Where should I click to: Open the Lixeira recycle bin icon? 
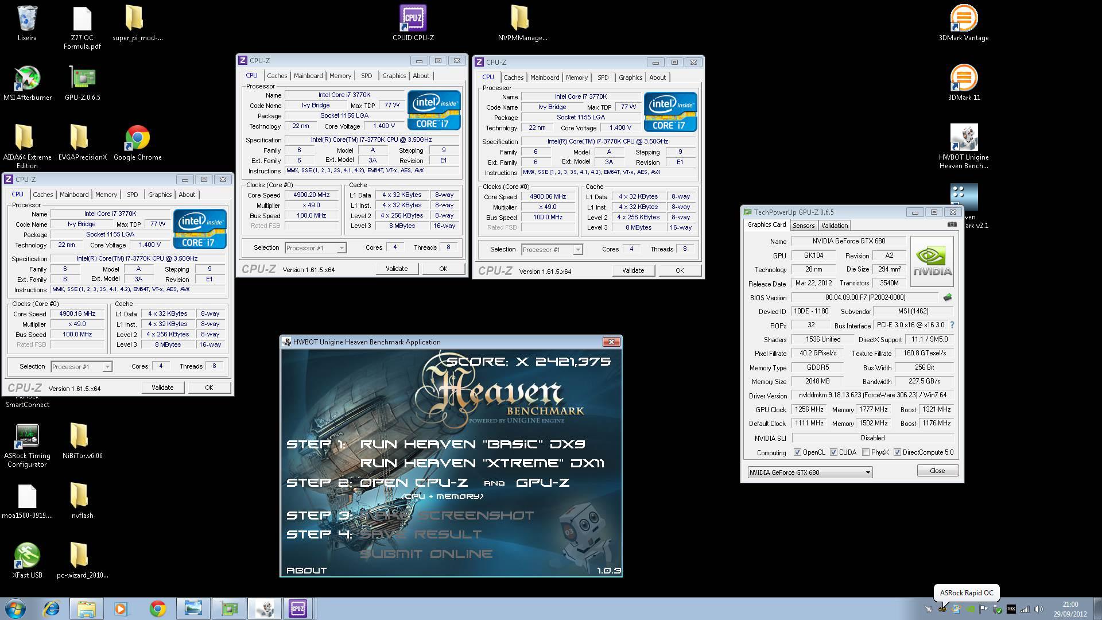click(27, 23)
